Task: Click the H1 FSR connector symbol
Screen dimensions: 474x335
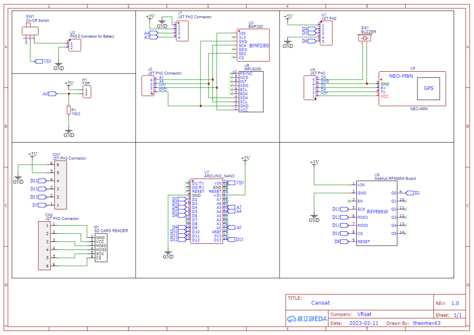Action: (87, 92)
